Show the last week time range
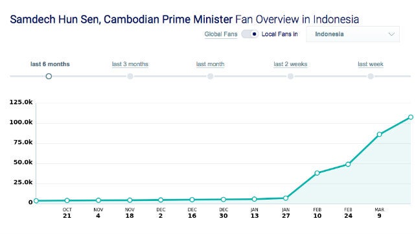This screenshot has height=234, width=416. tap(371, 64)
